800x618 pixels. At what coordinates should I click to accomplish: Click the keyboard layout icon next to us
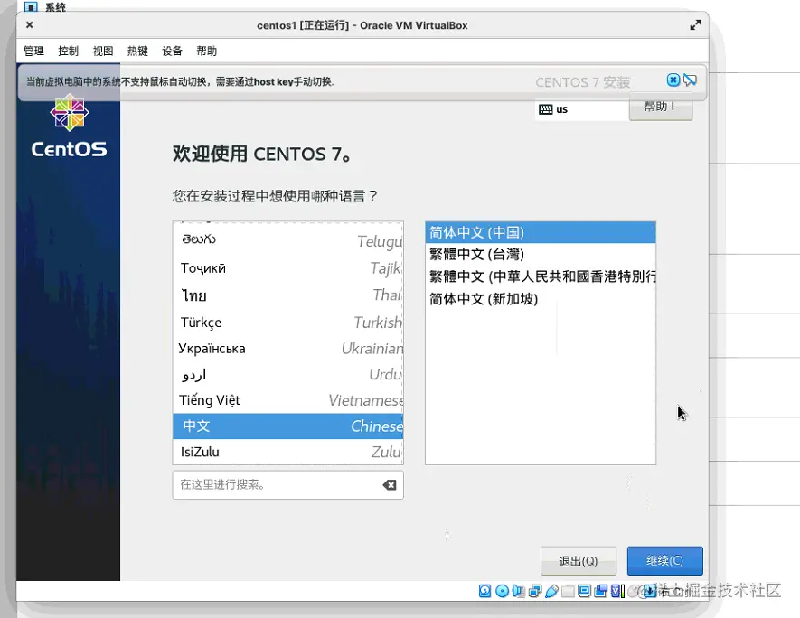545,109
